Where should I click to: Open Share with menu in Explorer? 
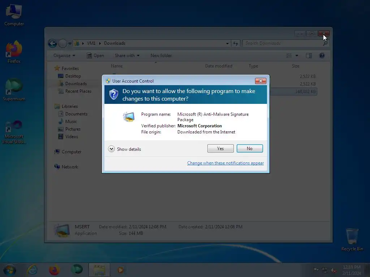point(127,56)
